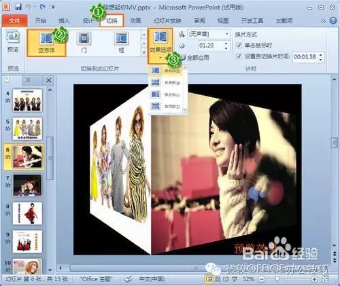Close the slide thumbnail pane
The height and width of the screenshot is (286, 340).
coord(49,80)
